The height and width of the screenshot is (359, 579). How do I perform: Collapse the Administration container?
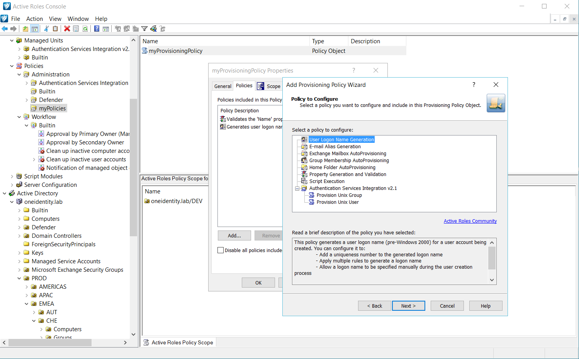pyautogui.click(x=19, y=74)
